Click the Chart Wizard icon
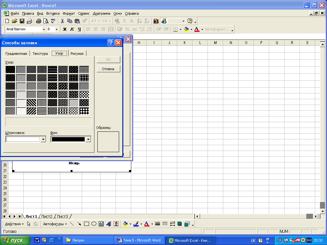Screen dimensions: 327x245 click(x=156, y=21)
